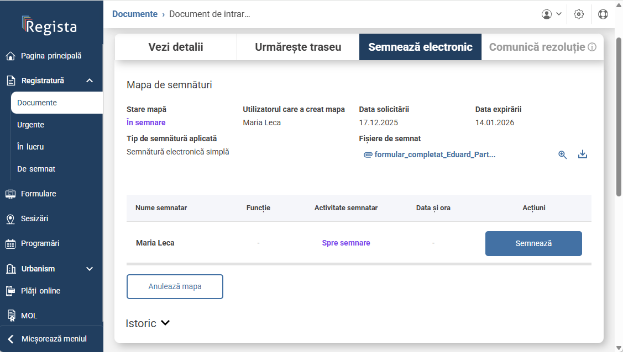623x352 pixels.
Task: Open the settings gear icon
Action: 579,14
